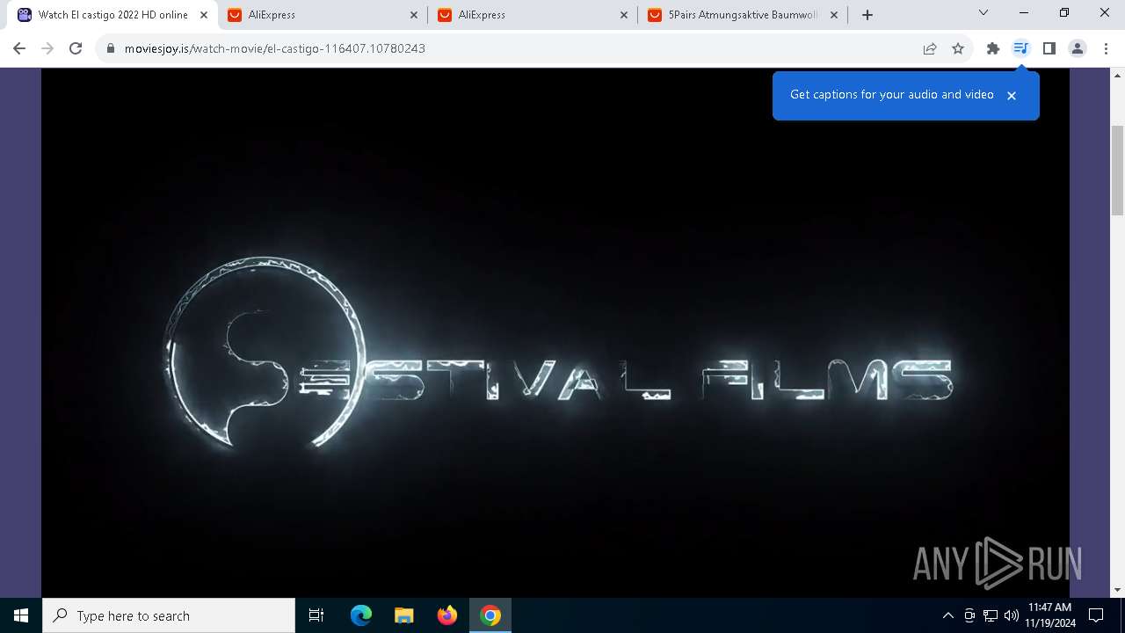Close the second AliExpress tab
Image resolution: width=1125 pixels, height=633 pixels.
(x=624, y=15)
